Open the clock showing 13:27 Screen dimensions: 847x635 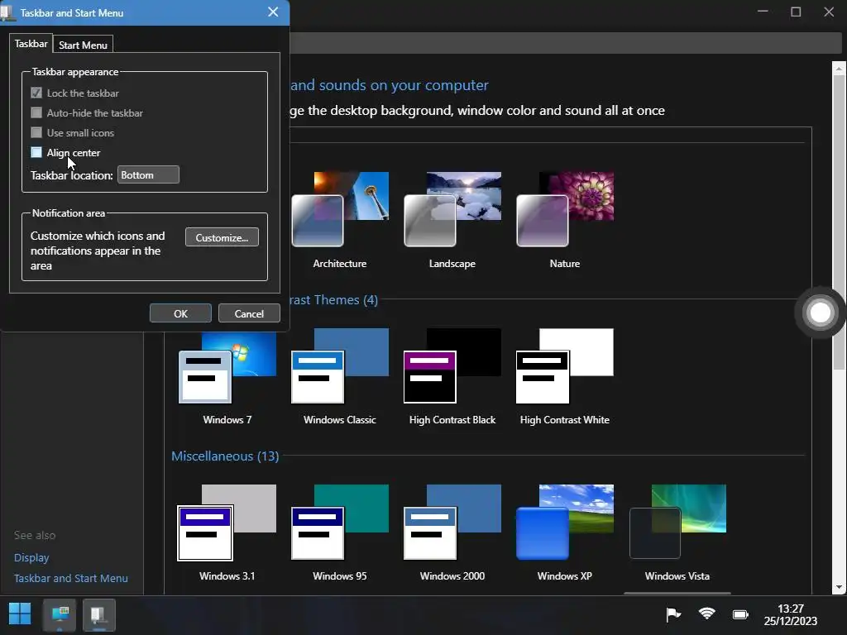tap(790, 615)
